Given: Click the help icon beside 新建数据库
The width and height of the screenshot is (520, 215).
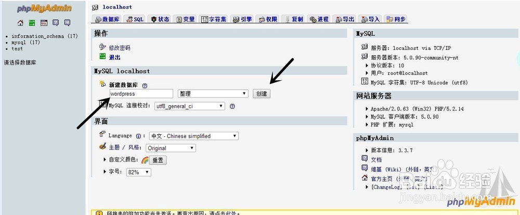Looking at the screenshot, I should 145,85.
